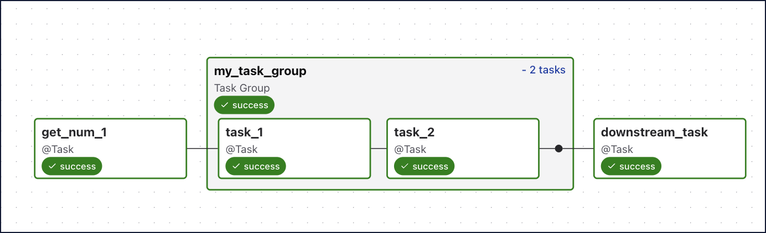The height and width of the screenshot is (233, 766).
Task: Click the checkmark icon in task_1's success badge
Action: point(235,166)
